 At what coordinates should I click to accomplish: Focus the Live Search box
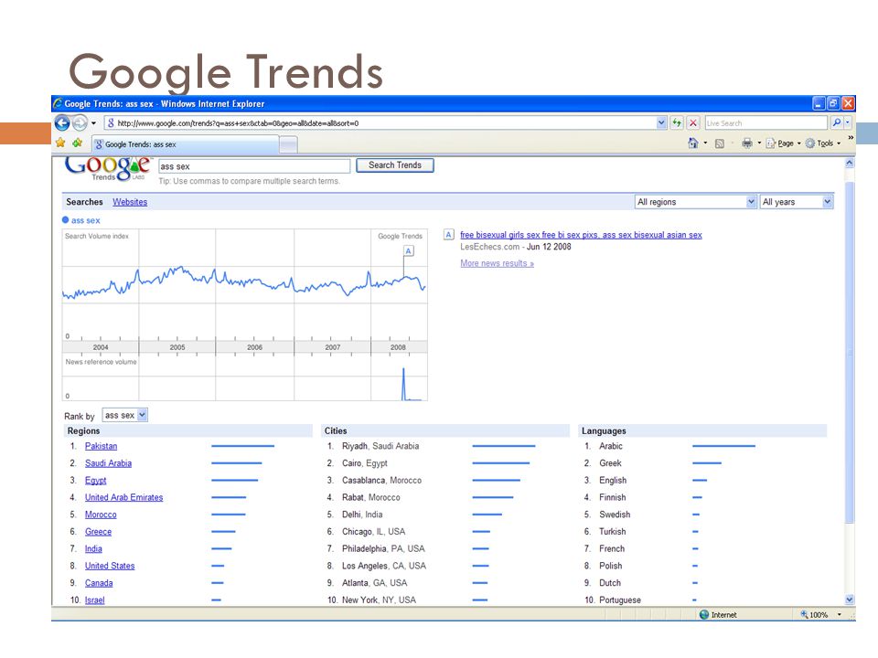766,123
